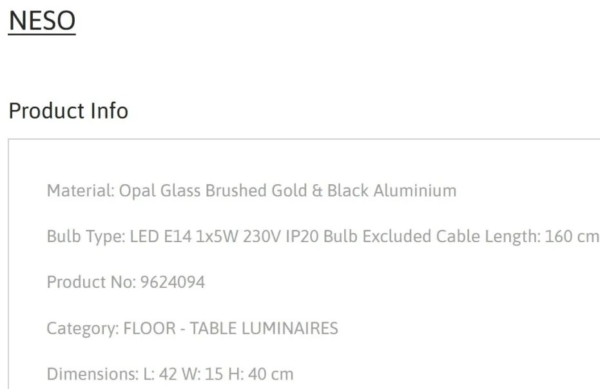
Task: Click the Black Aluminium text
Action: [392, 191]
